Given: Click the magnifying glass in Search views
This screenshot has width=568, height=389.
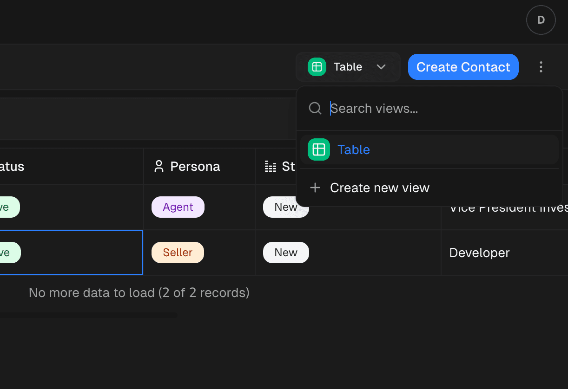Looking at the screenshot, I should pos(315,108).
